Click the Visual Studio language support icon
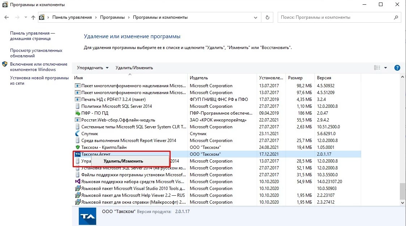The image size is (406, 226). (x=77, y=182)
